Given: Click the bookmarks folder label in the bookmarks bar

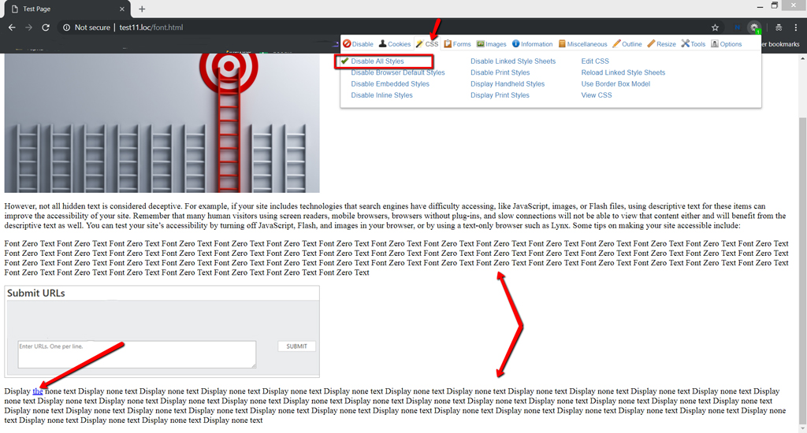Looking at the screenshot, I should [x=780, y=44].
